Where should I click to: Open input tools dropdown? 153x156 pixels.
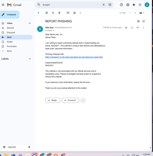142,13
